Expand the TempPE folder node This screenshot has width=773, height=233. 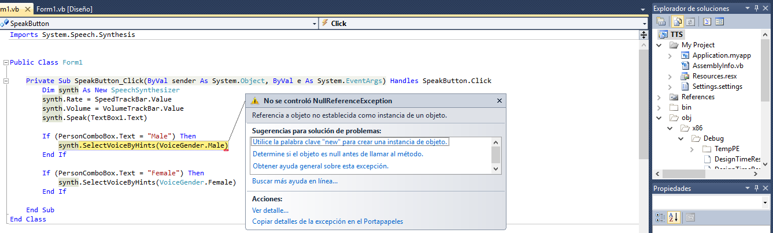coord(691,149)
